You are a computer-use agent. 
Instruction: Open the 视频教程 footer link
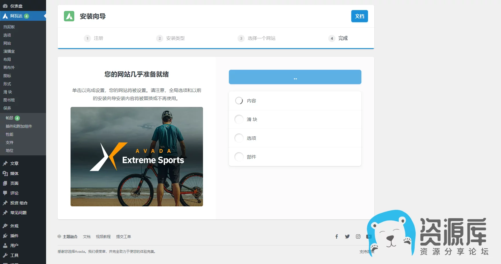103,237
